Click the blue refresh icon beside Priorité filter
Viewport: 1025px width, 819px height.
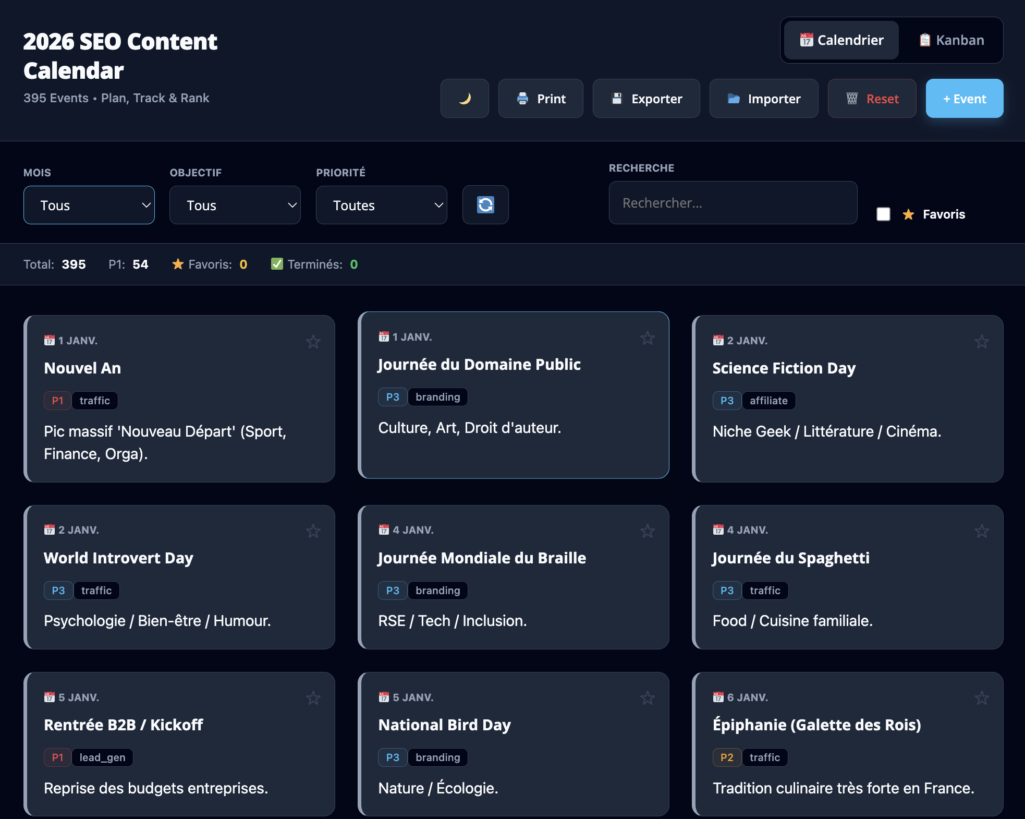tap(485, 204)
